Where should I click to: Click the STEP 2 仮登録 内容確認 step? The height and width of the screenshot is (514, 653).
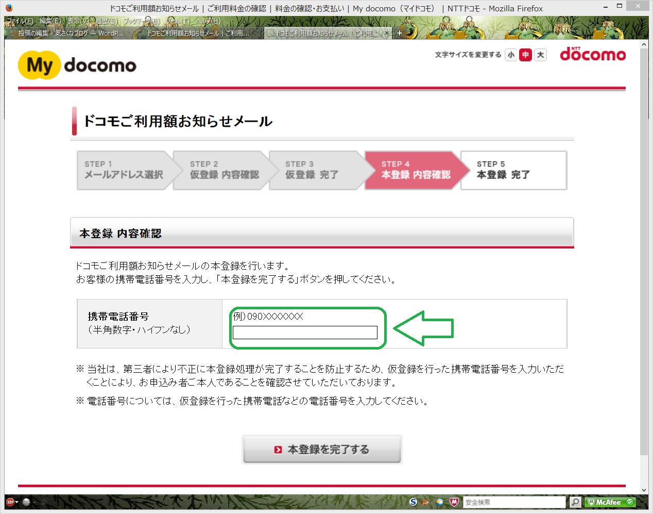coord(224,170)
